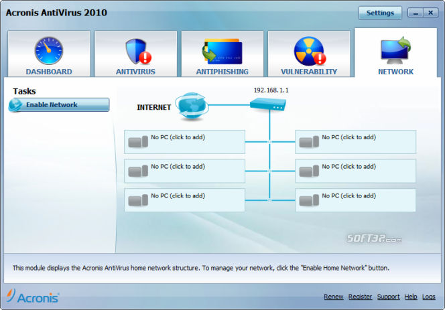Click middle-left 'No PC (click to add)' text

pyautogui.click(x=178, y=167)
